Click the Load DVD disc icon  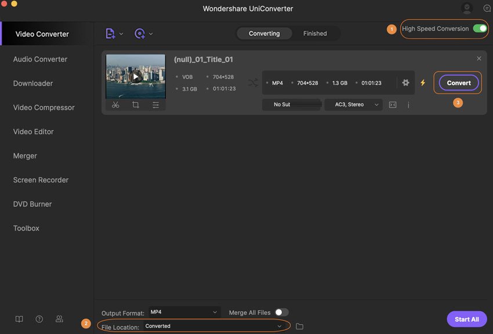point(140,33)
